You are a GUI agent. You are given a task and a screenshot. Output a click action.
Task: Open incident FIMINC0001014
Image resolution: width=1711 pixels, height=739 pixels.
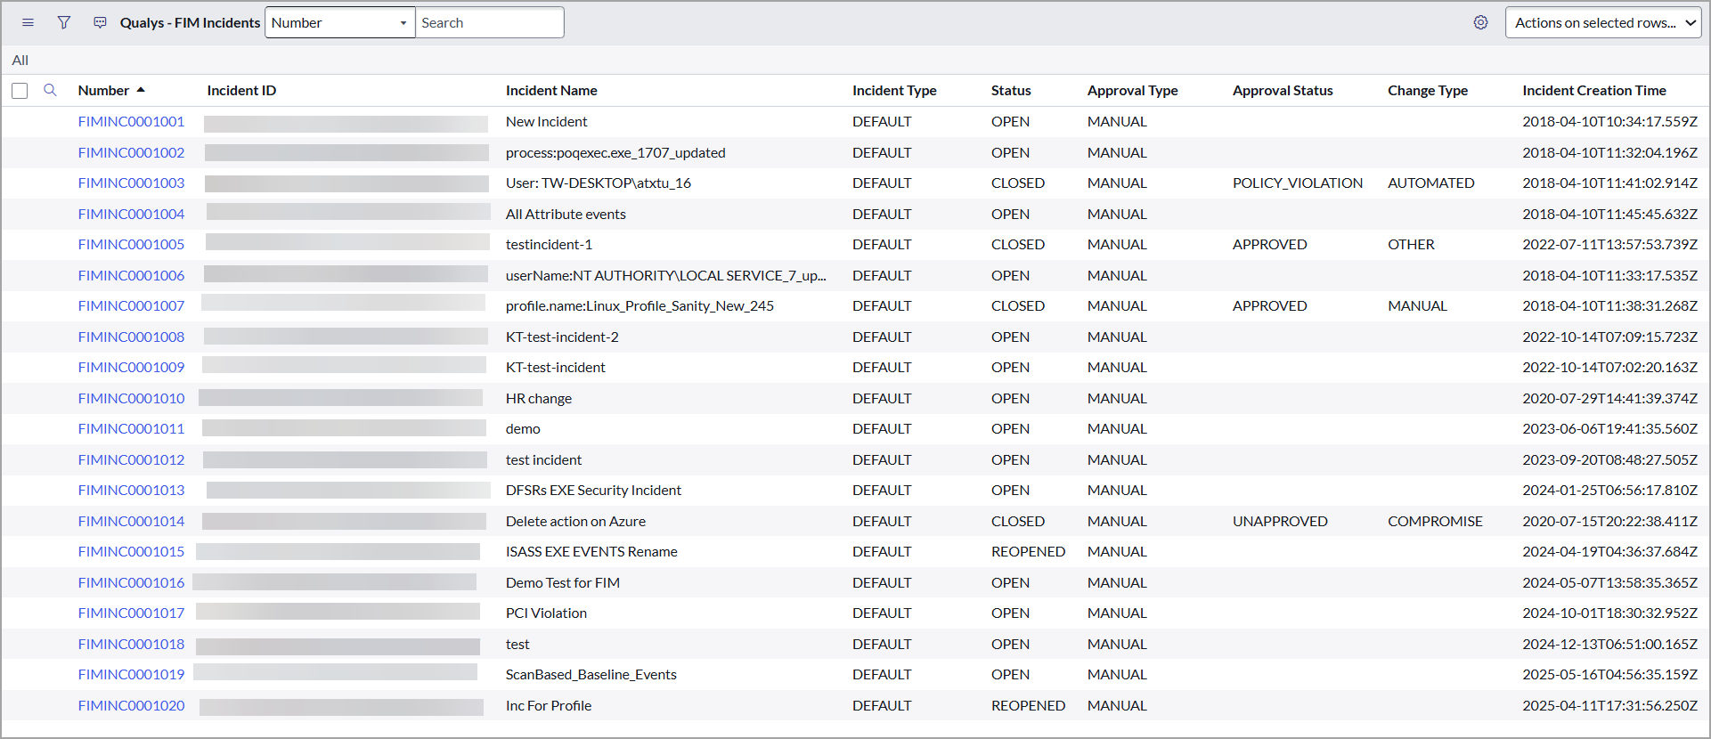click(x=131, y=522)
